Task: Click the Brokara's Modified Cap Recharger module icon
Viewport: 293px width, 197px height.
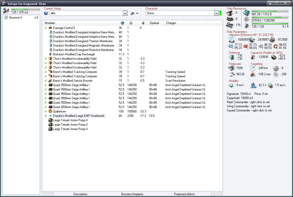Action: [x=50, y=54]
